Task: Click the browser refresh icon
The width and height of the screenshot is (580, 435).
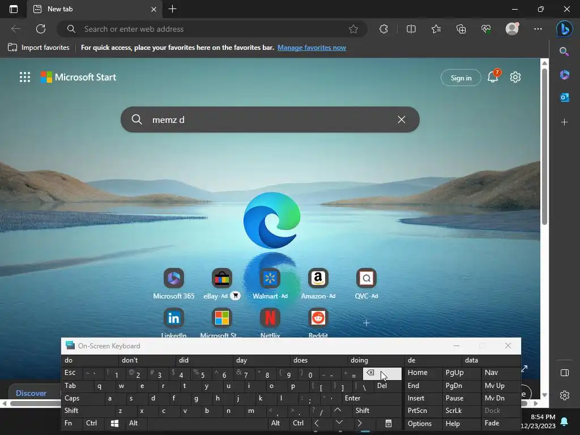Action: coord(41,29)
